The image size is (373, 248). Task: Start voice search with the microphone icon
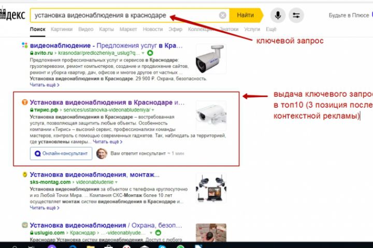coord(278,16)
